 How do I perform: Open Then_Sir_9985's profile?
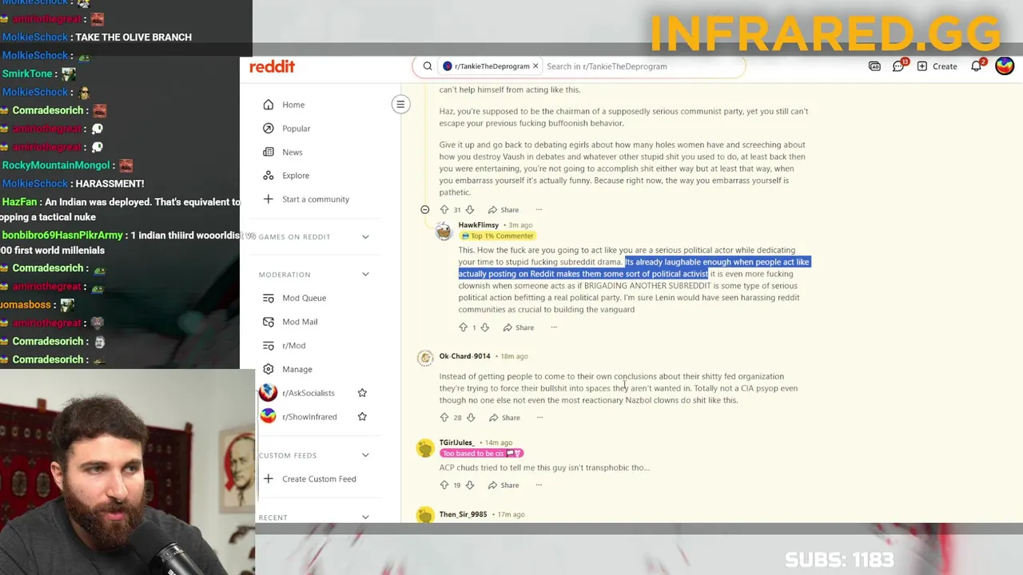coord(463,514)
